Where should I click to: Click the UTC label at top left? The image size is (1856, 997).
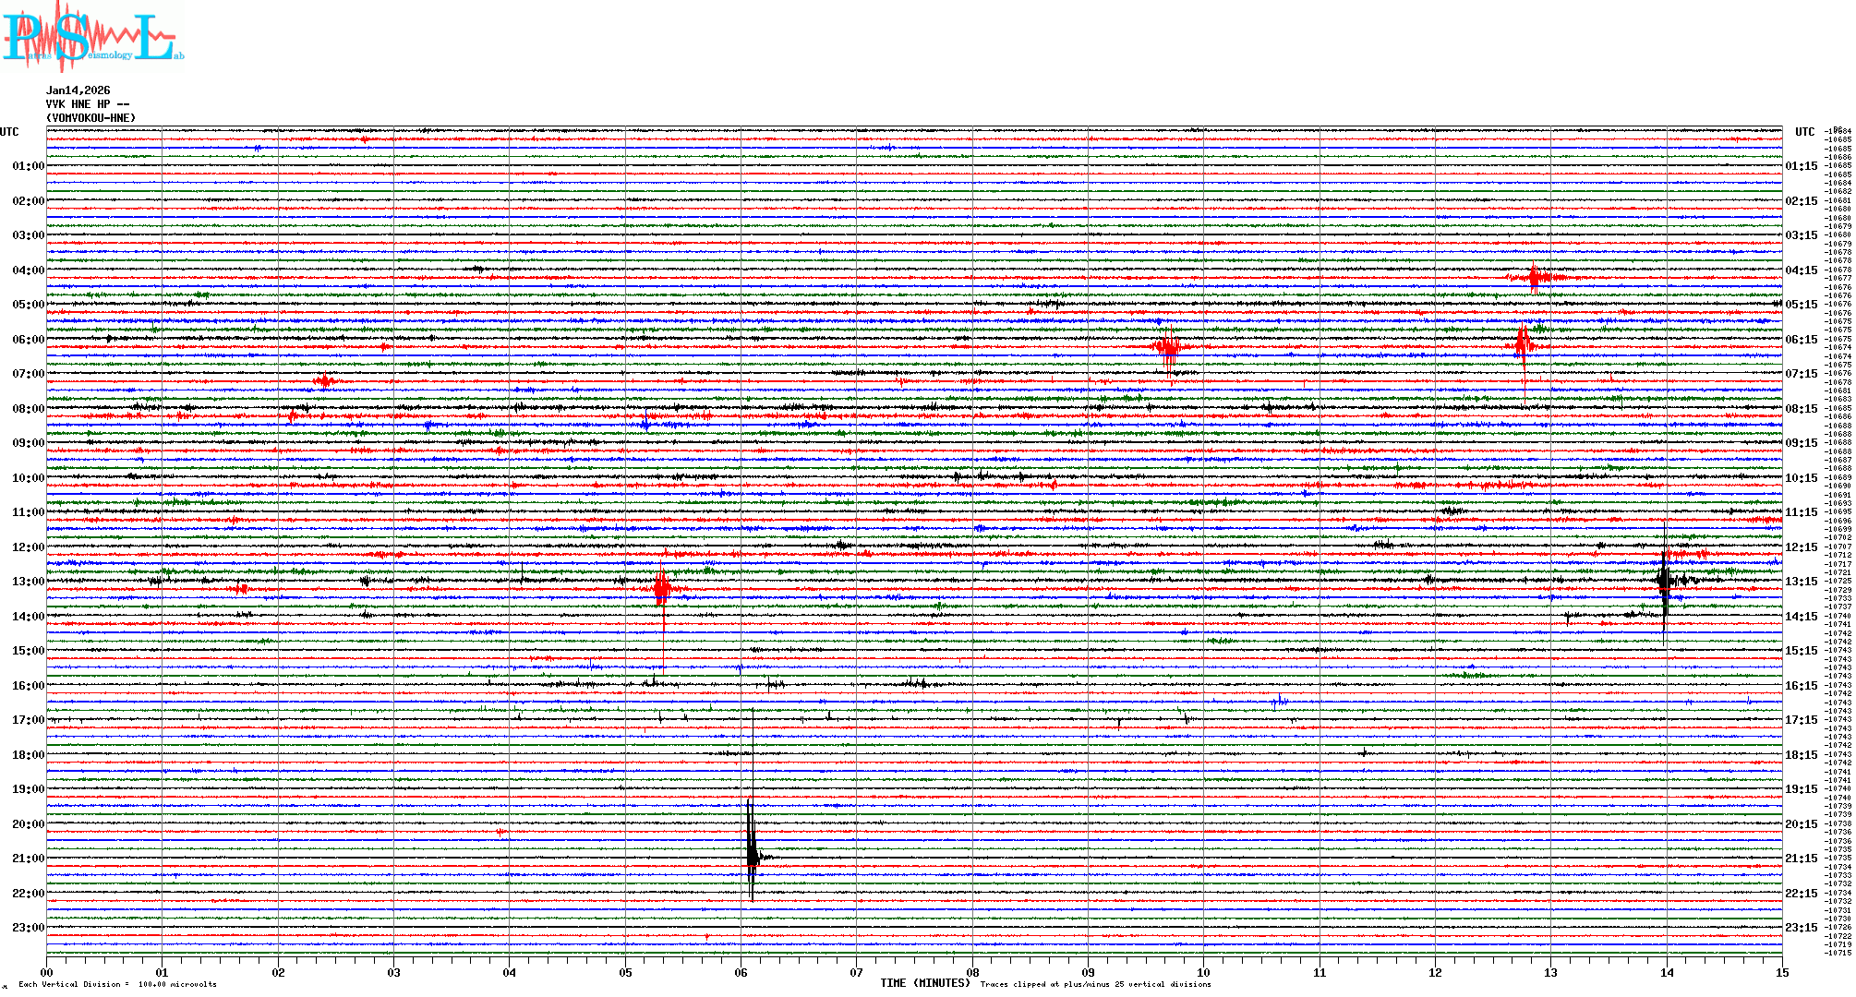9,132
